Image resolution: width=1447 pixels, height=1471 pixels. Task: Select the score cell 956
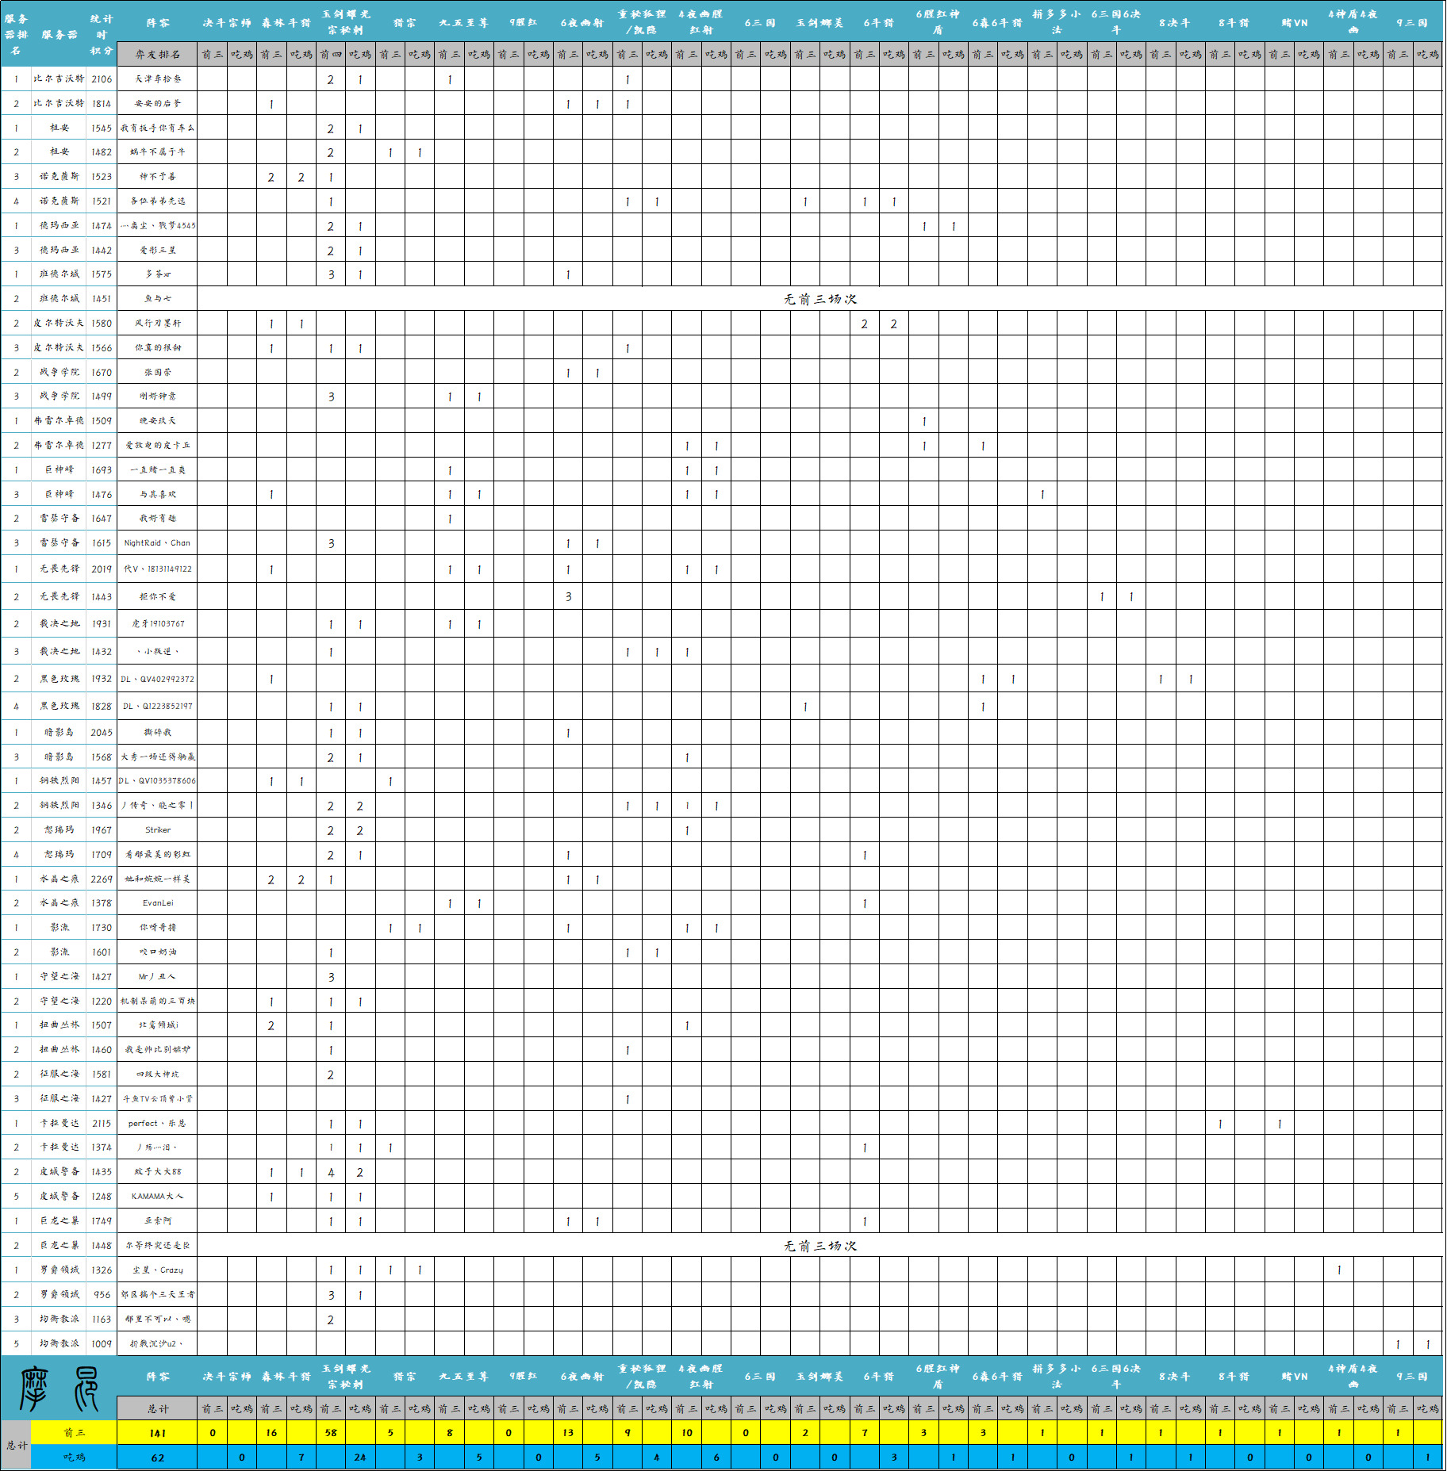click(102, 1295)
